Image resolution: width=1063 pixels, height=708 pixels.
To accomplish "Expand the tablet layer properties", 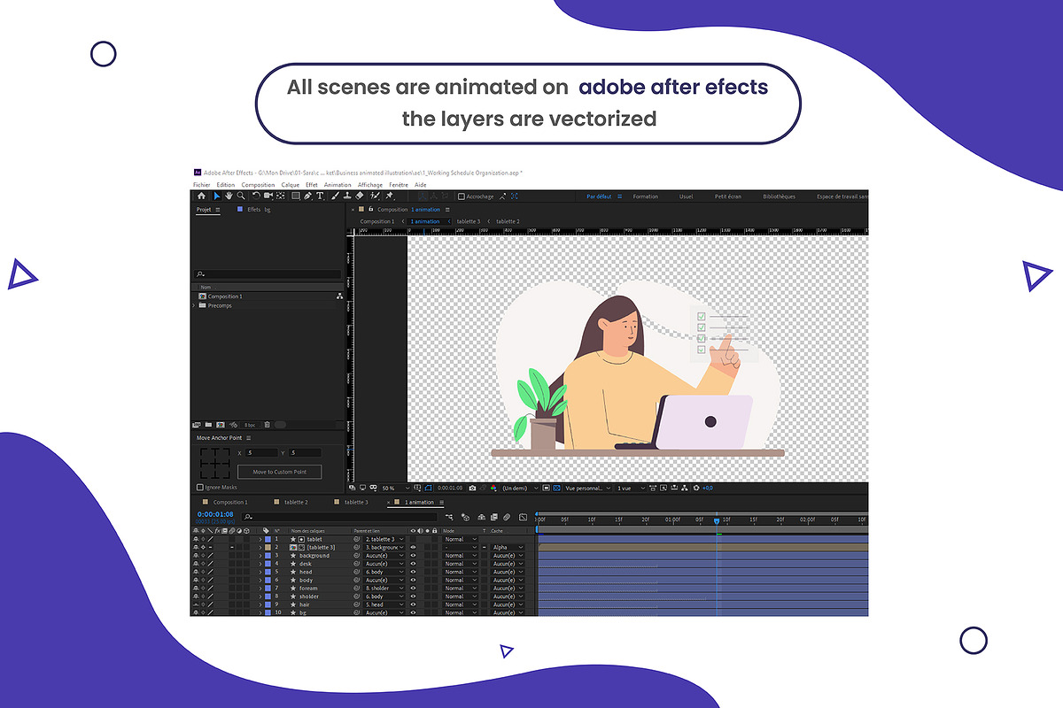I will (x=260, y=539).
